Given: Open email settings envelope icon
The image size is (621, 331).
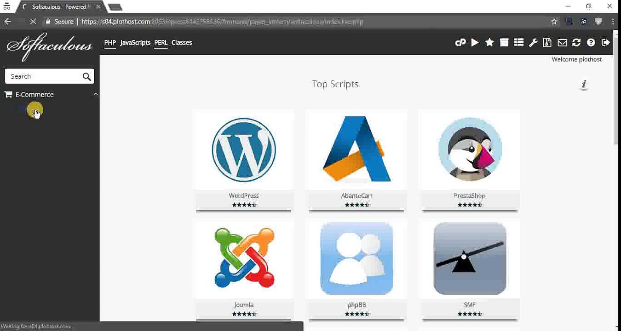Looking at the screenshot, I should pos(562,43).
